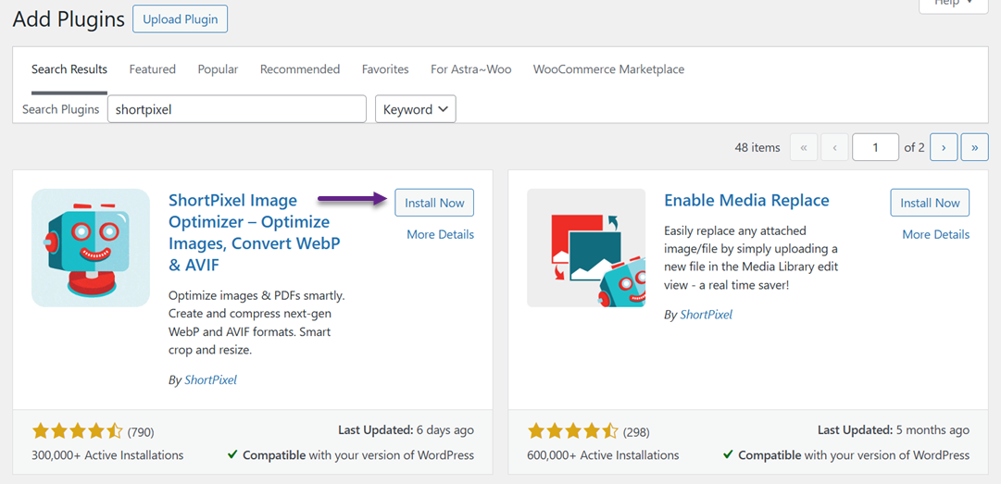The height and width of the screenshot is (484, 1001).
Task: Click the Enable Media Replace plugin icon
Action: point(586,248)
